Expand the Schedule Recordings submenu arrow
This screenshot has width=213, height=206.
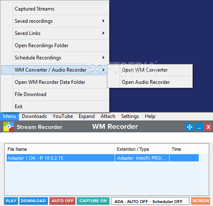(x=104, y=58)
